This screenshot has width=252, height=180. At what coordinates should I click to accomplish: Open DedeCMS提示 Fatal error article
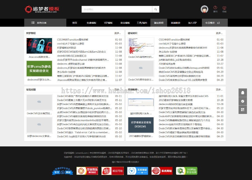click(x=83, y=132)
